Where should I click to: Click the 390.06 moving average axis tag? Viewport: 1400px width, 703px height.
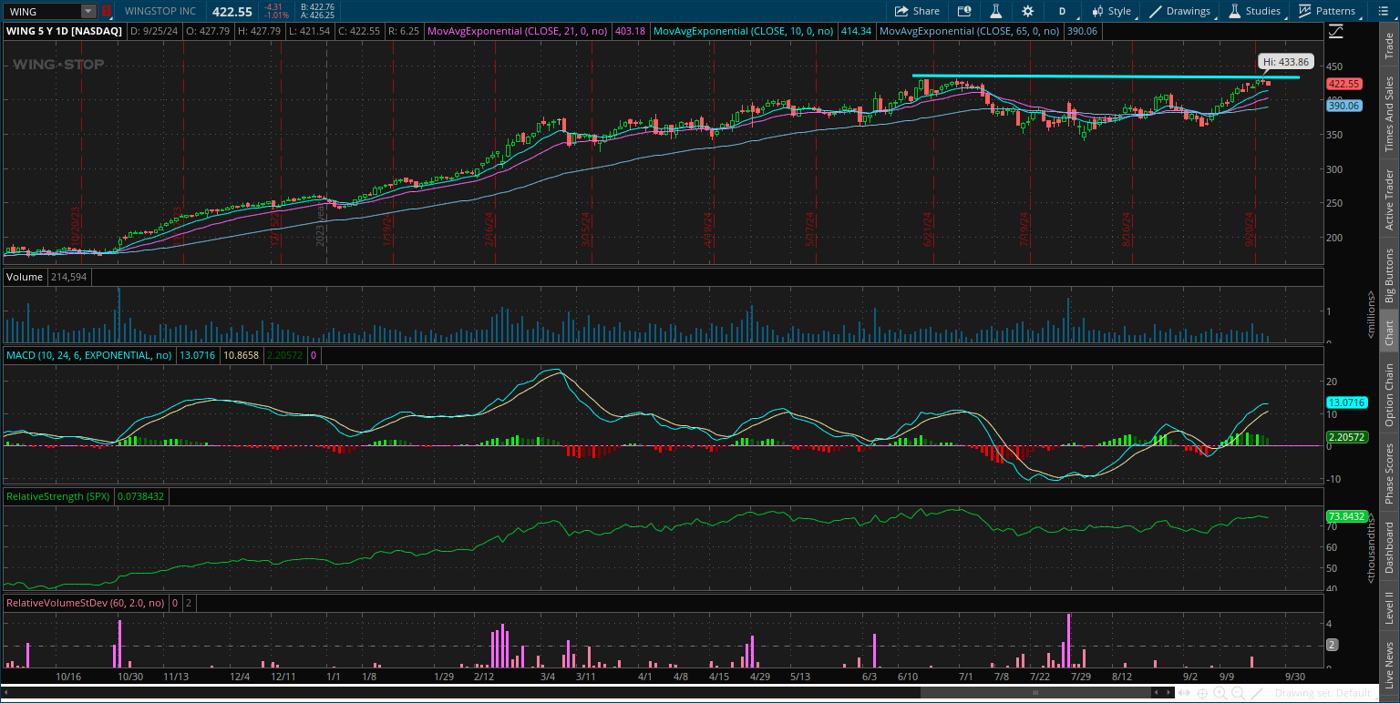pyautogui.click(x=1343, y=106)
